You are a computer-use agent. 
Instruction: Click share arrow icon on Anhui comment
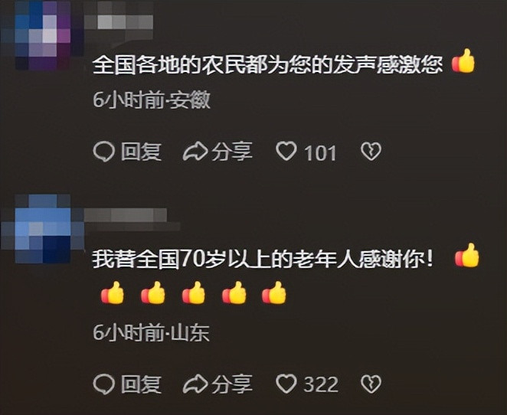click(x=195, y=152)
